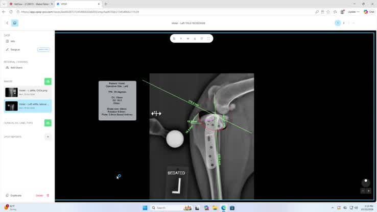Click green add button beside Clinical Hx, Labs, PDFs
The image size is (377, 212).
pos(48,123)
